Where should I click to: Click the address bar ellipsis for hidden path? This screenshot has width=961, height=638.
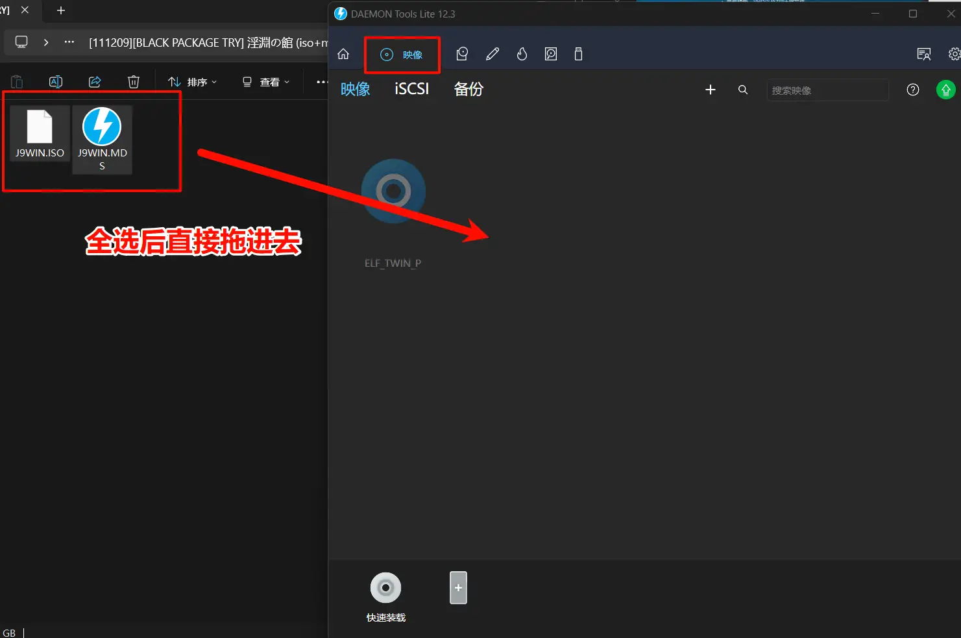tap(69, 42)
